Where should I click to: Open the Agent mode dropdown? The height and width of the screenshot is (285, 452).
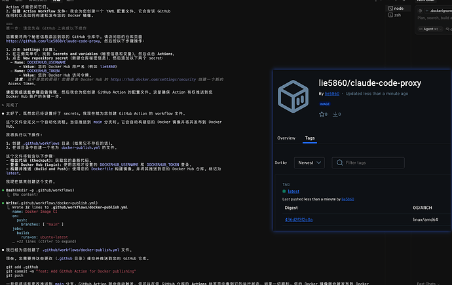(430, 29)
